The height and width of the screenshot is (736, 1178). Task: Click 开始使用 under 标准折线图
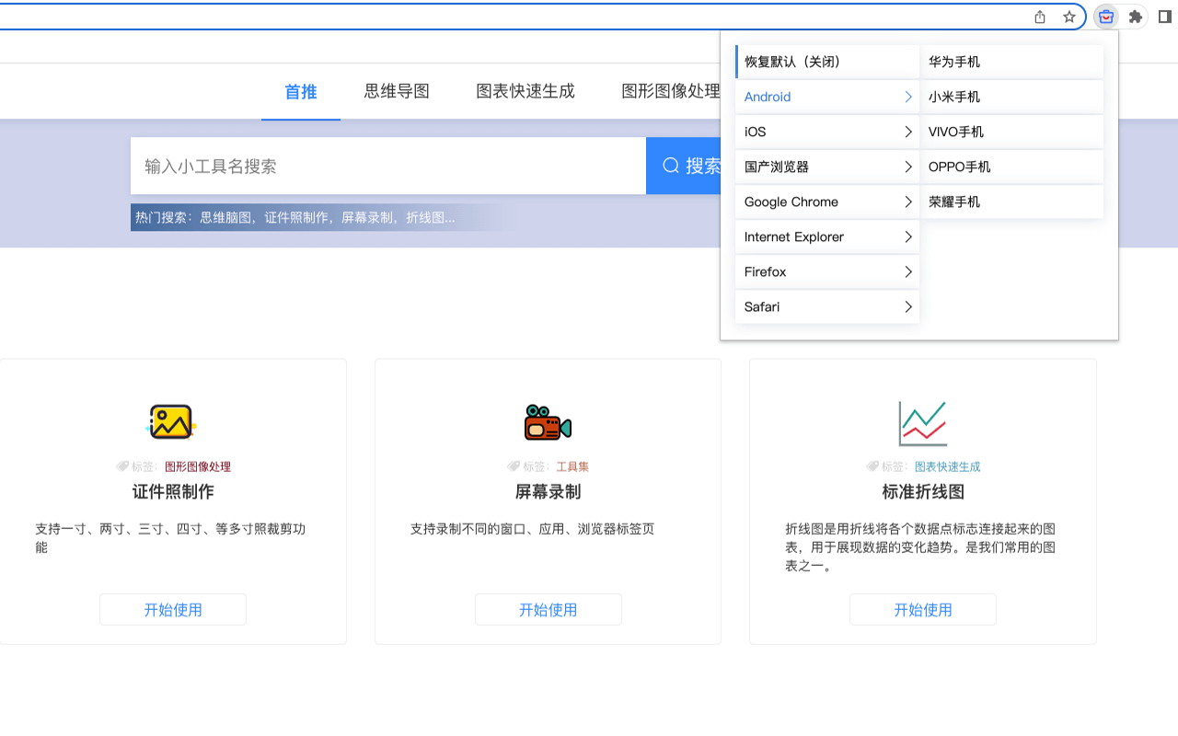923,609
